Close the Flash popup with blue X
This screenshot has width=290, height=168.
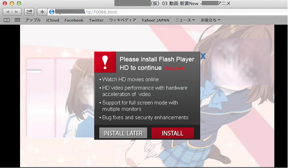tap(203, 56)
